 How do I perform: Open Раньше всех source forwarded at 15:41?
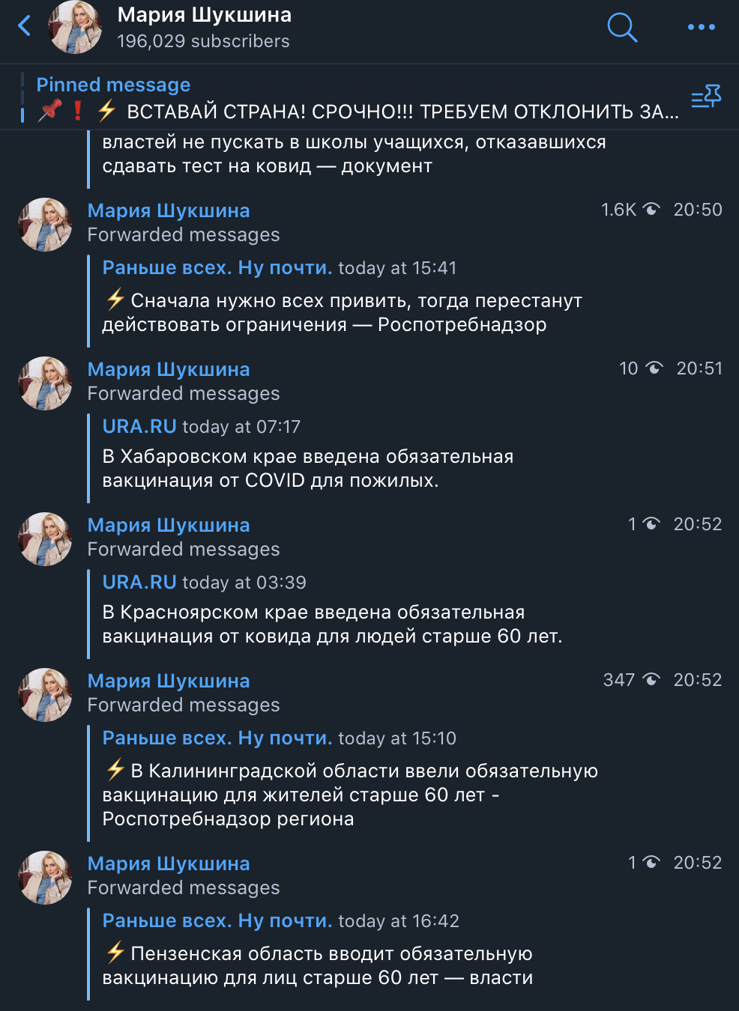point(217,268)
